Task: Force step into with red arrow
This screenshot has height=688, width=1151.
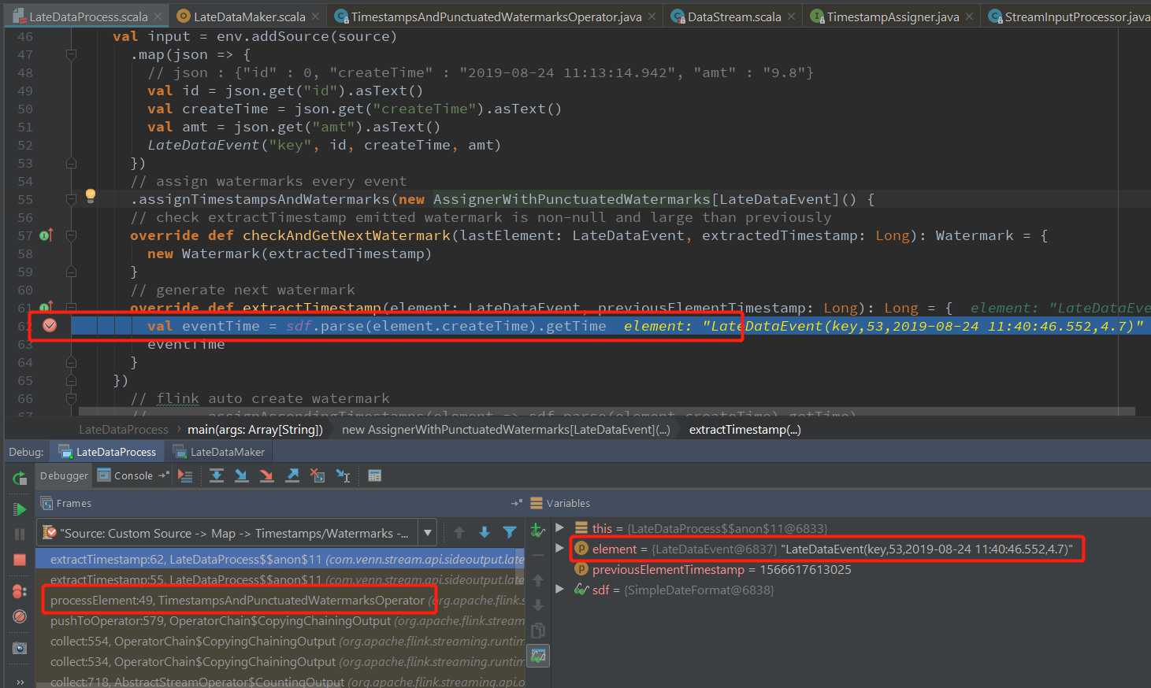Action: pos(267,475)
